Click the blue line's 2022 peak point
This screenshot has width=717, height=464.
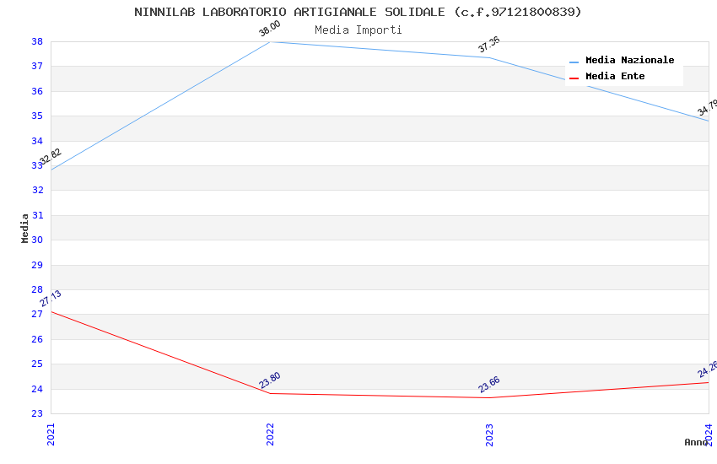(x=270, y=41)
